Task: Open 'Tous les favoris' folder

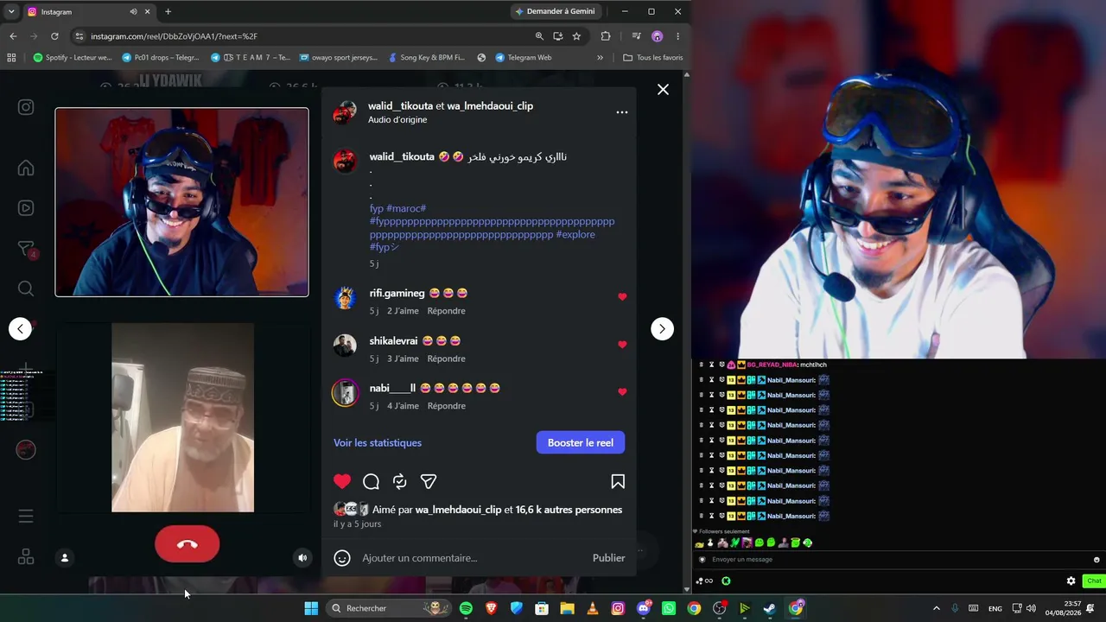Action: click(653, 58)
